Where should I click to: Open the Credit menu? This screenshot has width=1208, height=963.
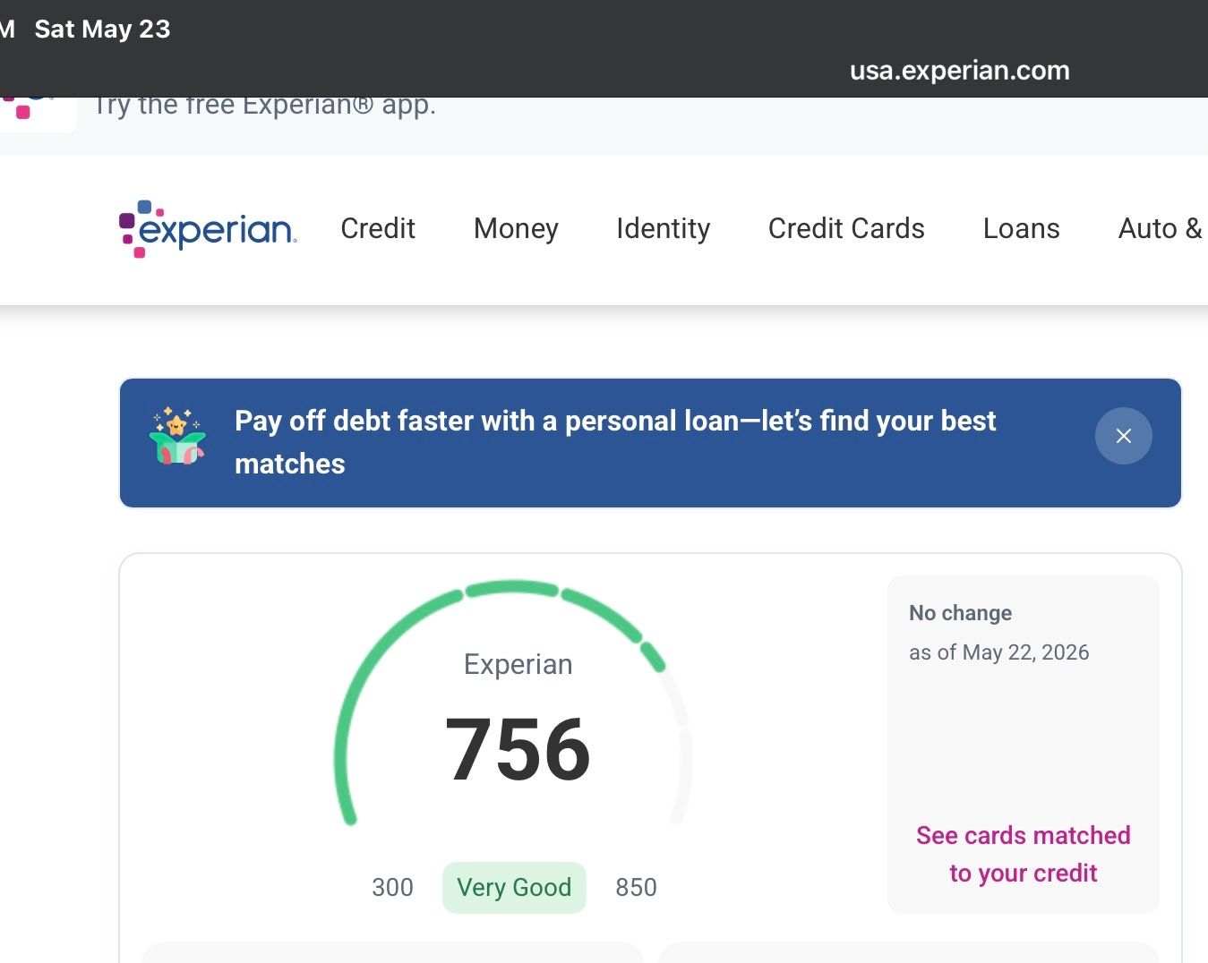[378, 228]
